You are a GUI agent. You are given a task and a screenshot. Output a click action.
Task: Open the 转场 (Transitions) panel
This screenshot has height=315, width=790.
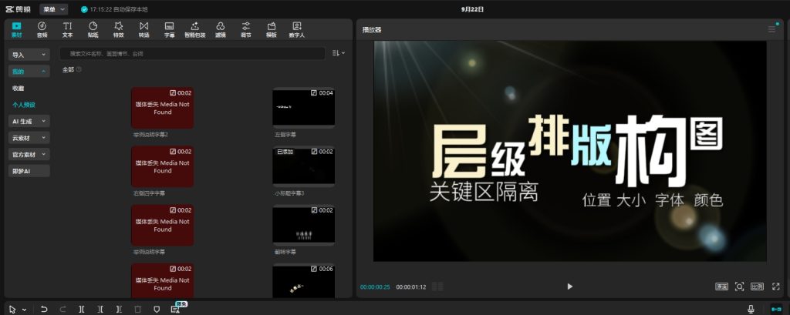coord(143,29)
